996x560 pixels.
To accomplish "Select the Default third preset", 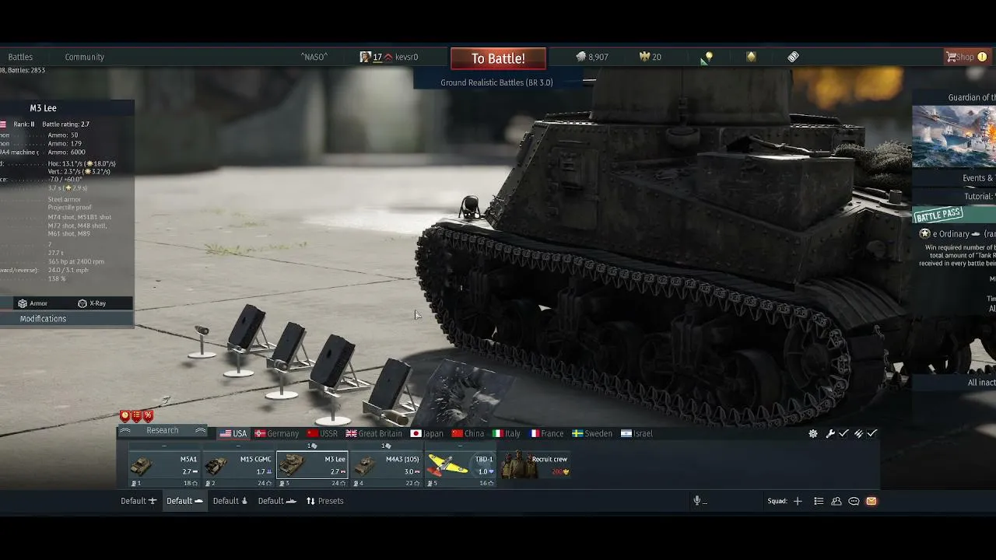I will (230, 501).
